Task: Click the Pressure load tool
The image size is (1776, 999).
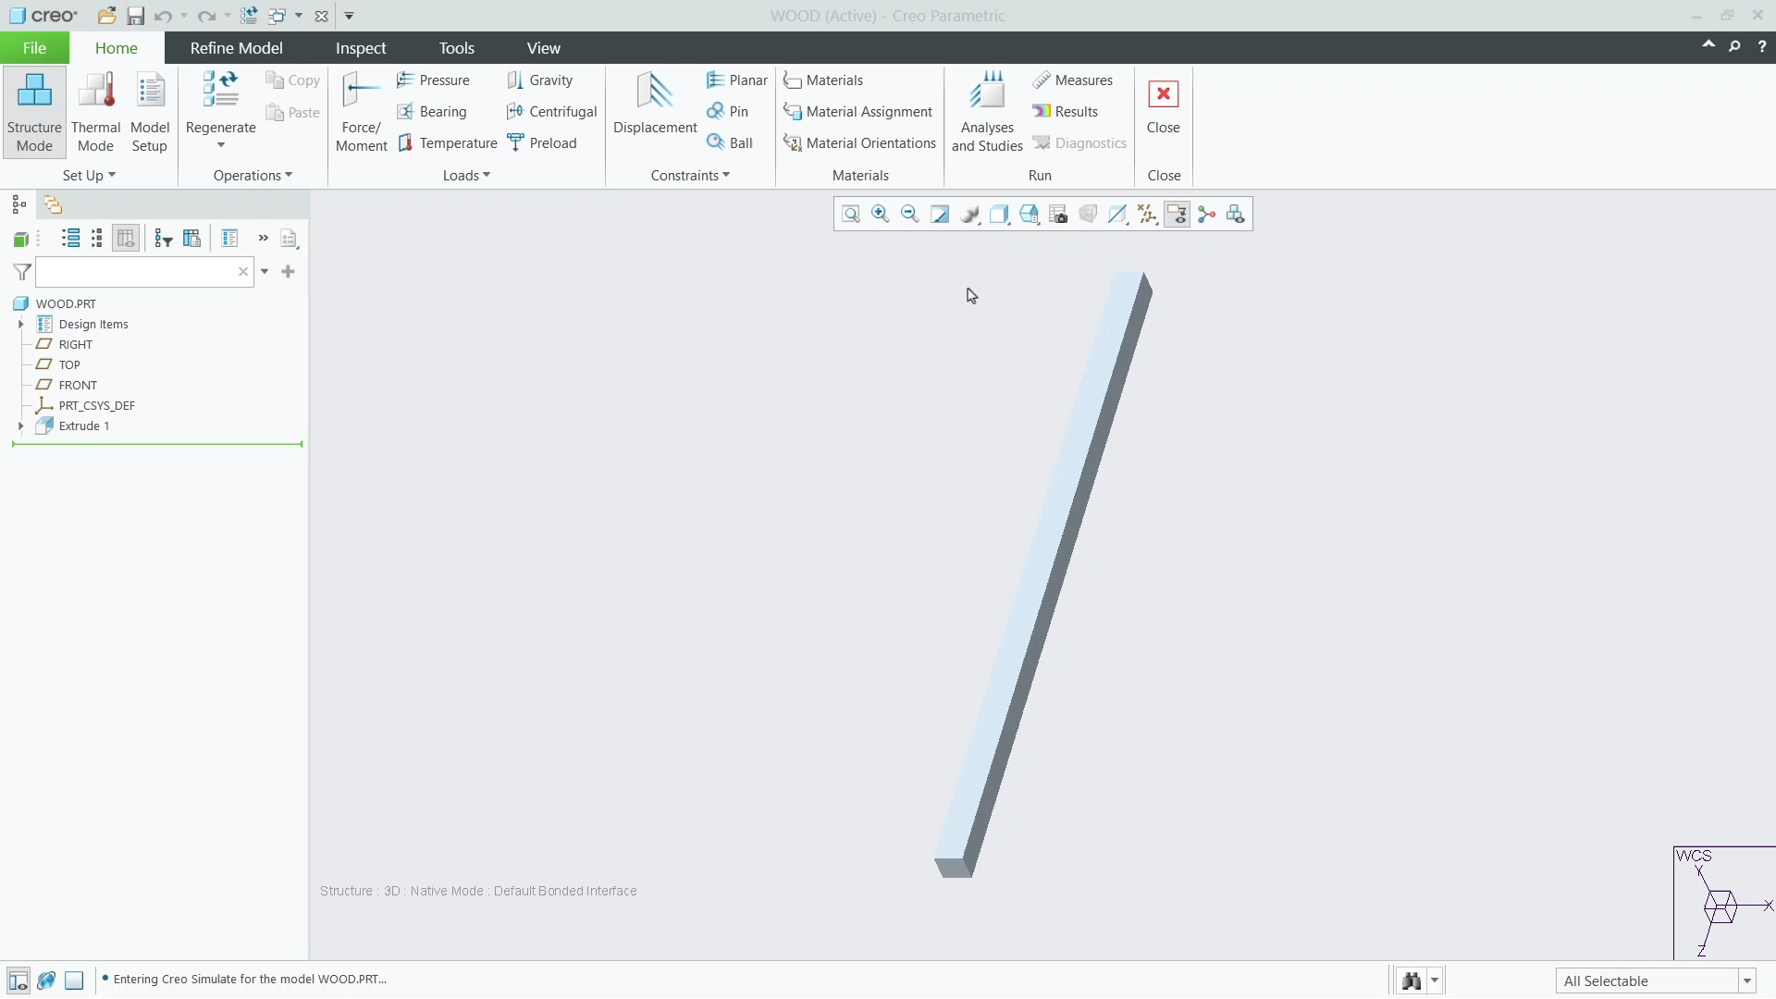Action: (433, 80)
